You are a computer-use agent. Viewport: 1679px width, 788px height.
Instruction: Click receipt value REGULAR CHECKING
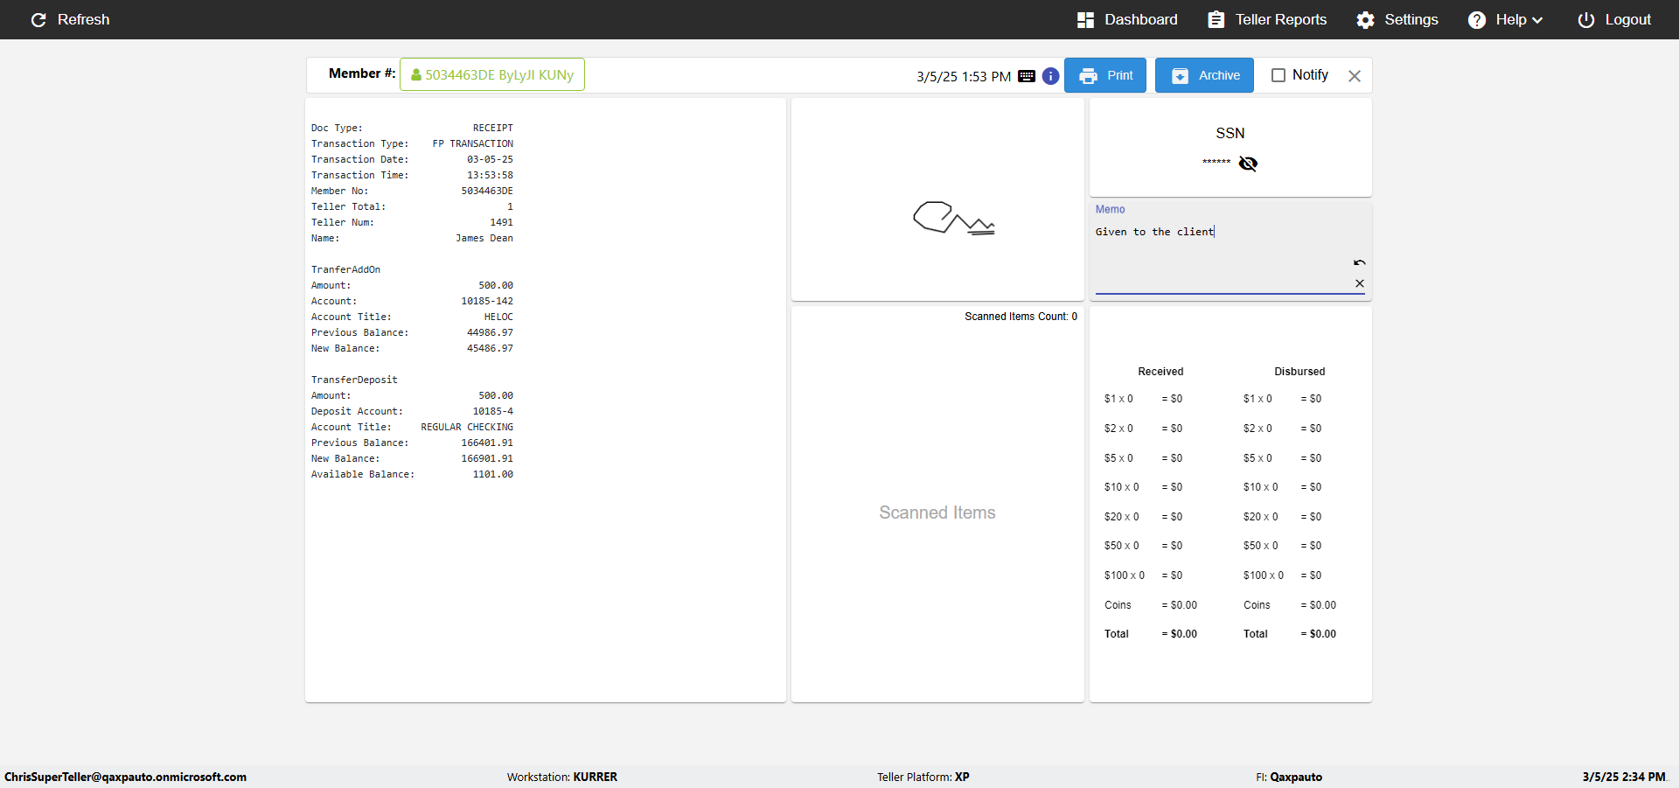point(467,427)
